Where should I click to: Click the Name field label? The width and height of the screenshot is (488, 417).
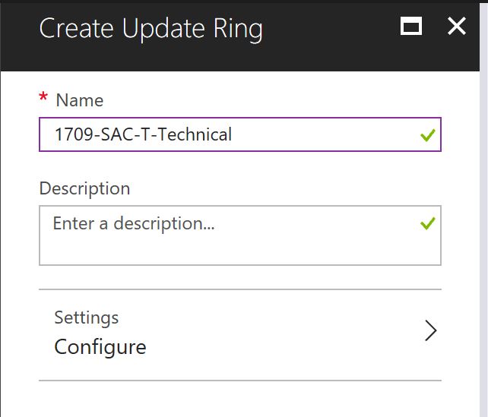tap(80, 100)
